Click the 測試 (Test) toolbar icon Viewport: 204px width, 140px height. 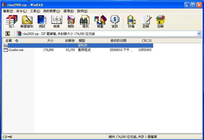point(42,21)
